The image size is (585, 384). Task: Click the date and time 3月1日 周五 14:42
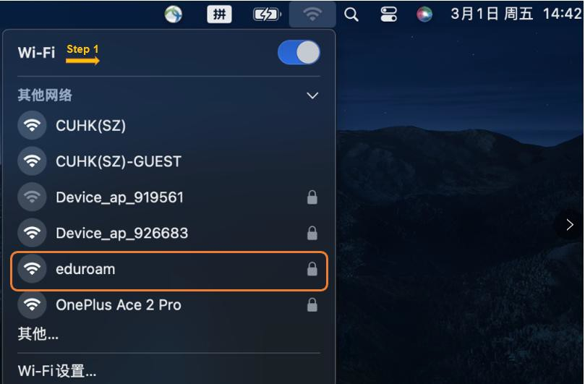[516, 14]
